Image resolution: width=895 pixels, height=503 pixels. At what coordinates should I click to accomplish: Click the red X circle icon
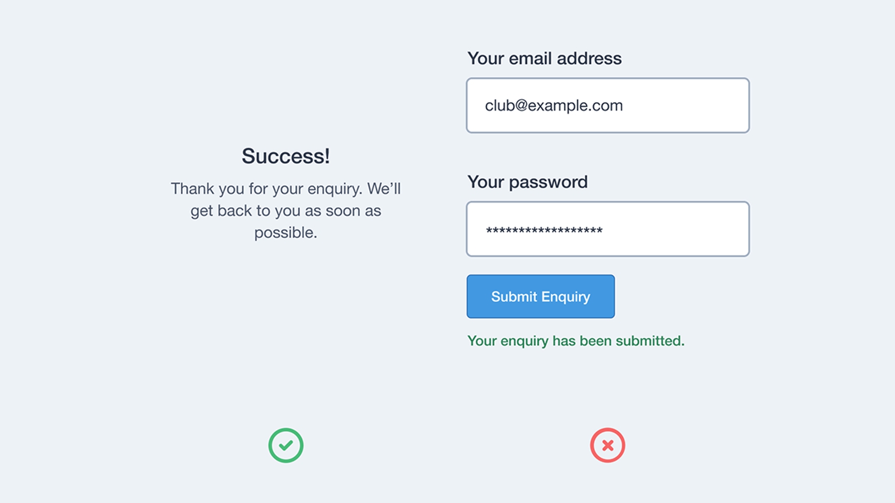coord(607,445)
